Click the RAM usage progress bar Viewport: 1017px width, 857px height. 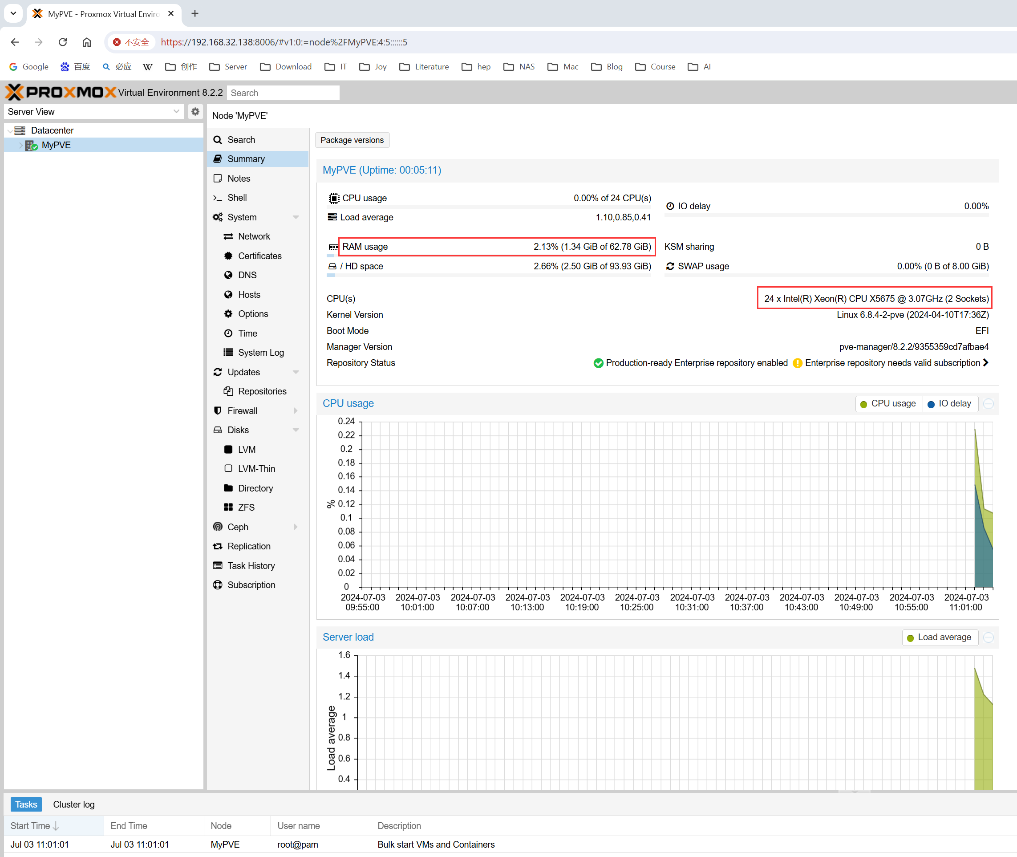click(489, 256)
